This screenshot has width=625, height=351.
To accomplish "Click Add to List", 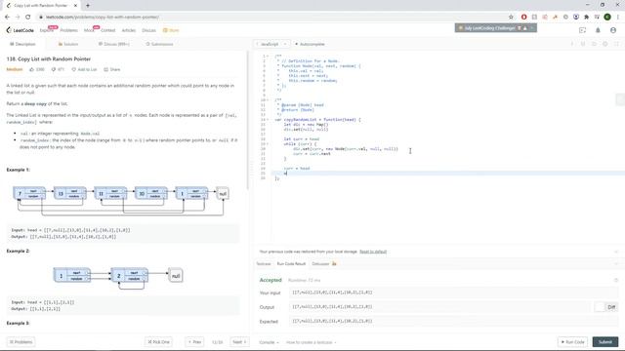I will [x=85, y=69].
